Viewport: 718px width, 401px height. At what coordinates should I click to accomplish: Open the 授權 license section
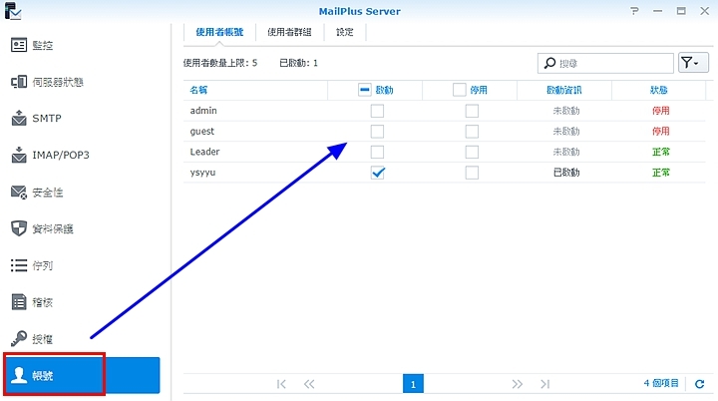tap(32, 339)
